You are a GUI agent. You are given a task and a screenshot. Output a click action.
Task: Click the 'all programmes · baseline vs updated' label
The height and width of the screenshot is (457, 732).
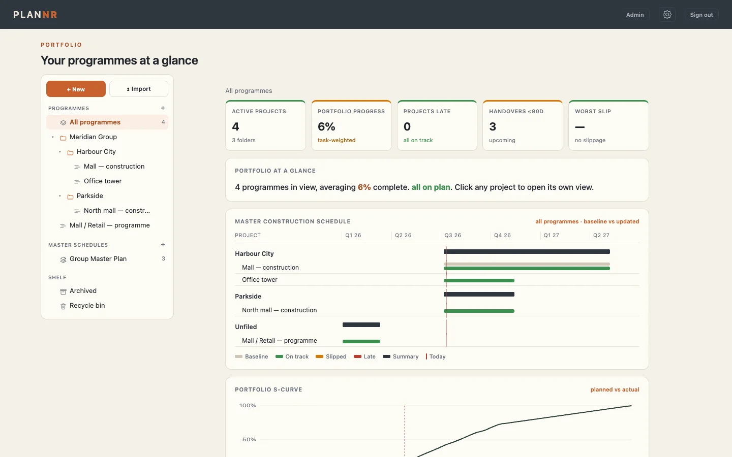[587, 221]
